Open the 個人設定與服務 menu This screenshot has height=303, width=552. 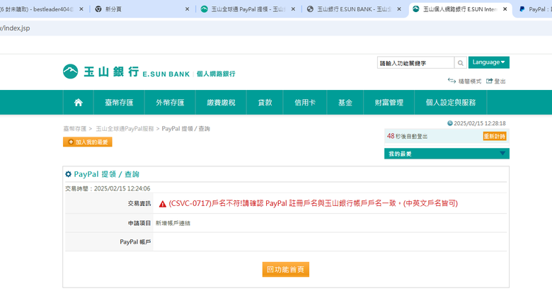pos(451,103)
